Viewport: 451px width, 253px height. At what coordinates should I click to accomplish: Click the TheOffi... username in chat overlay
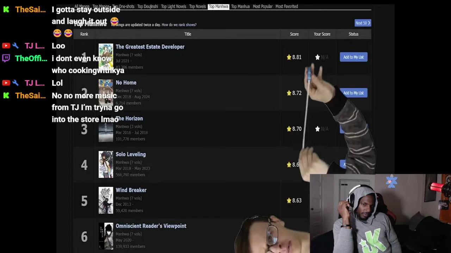pos(31,58)
